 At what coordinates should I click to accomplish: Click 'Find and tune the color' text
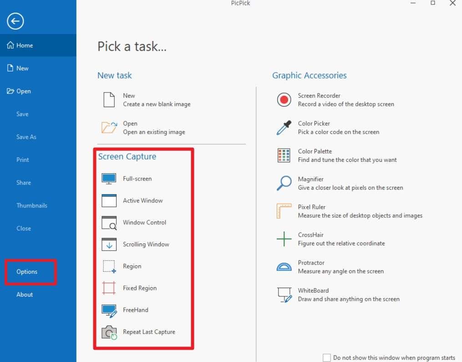tap(347, 160)
